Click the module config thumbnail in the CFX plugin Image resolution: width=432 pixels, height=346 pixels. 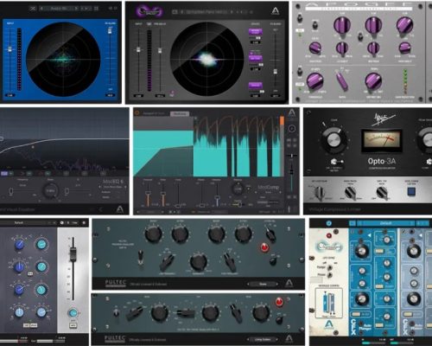[328, 304]
